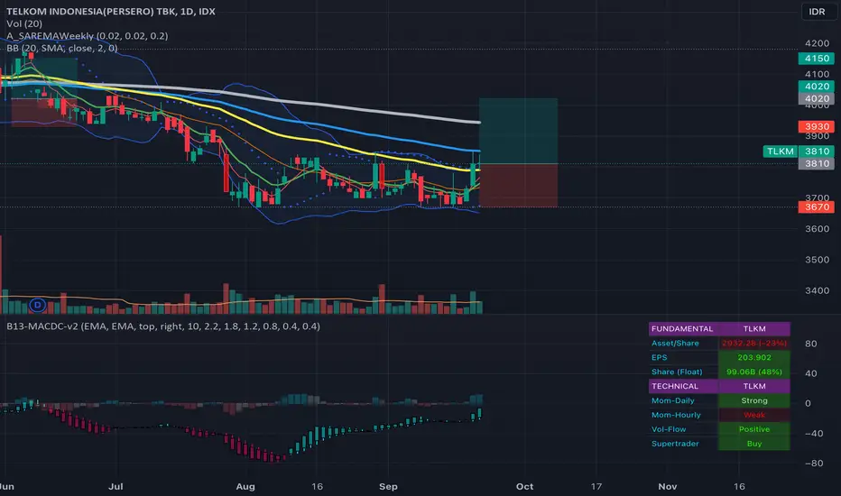
Task: Click the Mom-Daily row label
Action: pos(672,400)
